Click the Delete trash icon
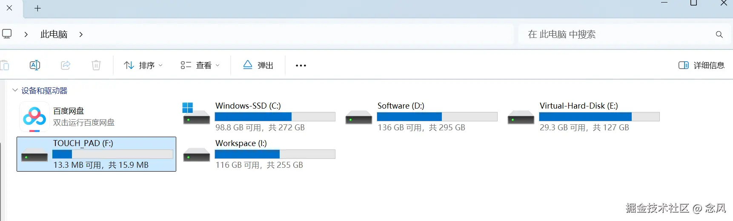This screenshot has height=221, width=733. [96, 65]
